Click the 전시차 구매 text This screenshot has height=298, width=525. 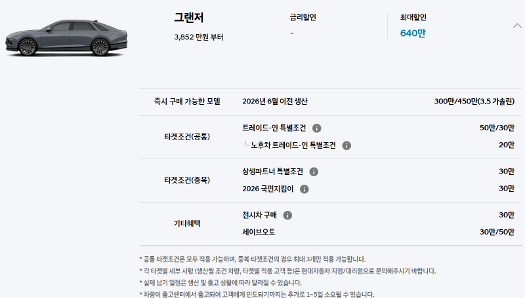pos(259,215)
